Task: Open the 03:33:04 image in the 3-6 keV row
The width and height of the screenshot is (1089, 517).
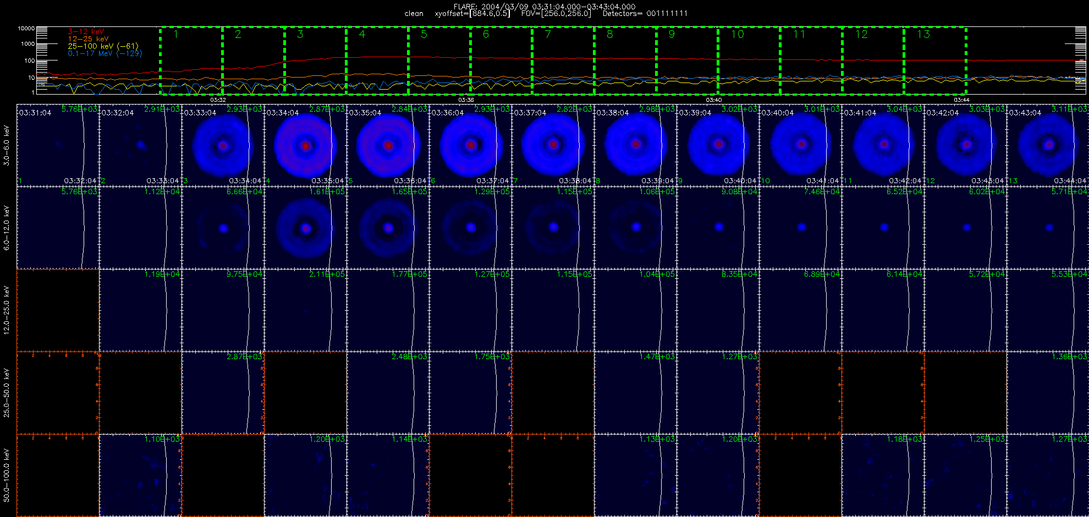Action: tap(223, 145)
